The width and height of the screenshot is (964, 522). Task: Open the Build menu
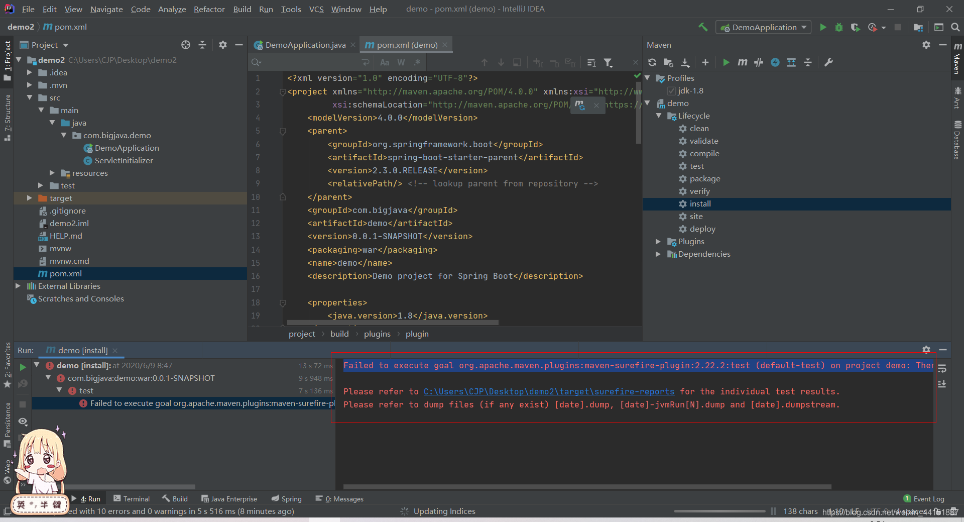[x=242, y=9]
